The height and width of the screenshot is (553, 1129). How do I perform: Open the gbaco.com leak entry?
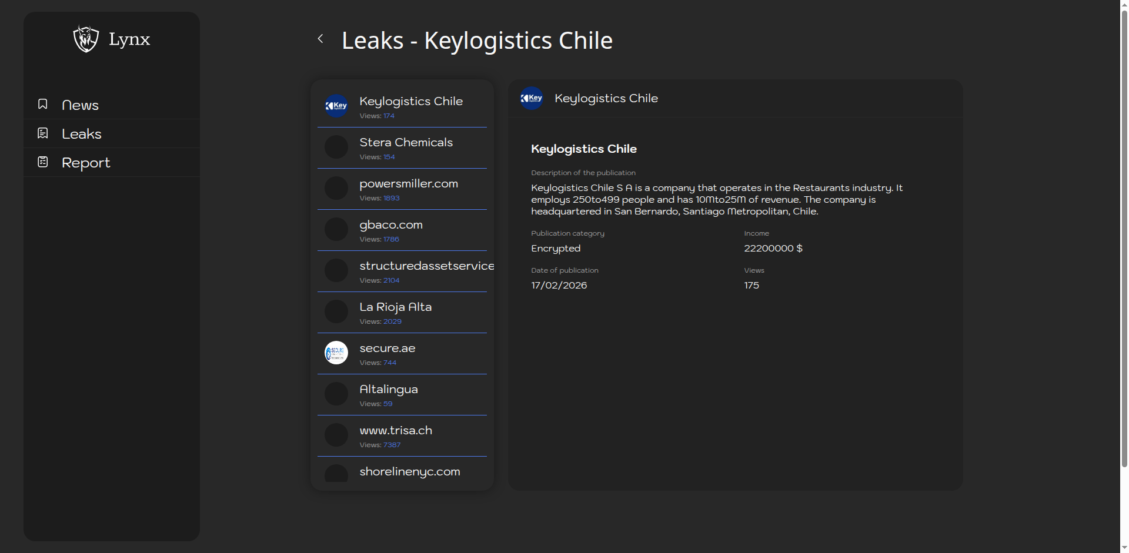point(390,224)
